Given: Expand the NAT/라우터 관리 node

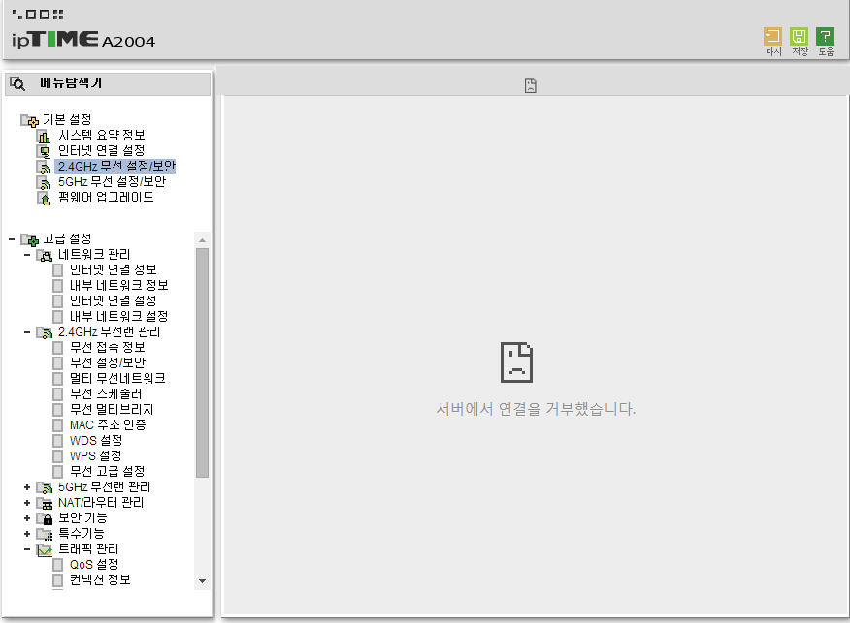Looking at the screenshot, I should click(27, 503).
